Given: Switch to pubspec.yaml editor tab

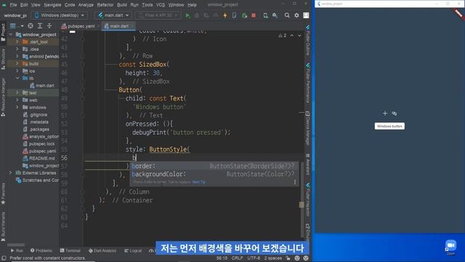Looking at the screenshot, I should (79, 26).
